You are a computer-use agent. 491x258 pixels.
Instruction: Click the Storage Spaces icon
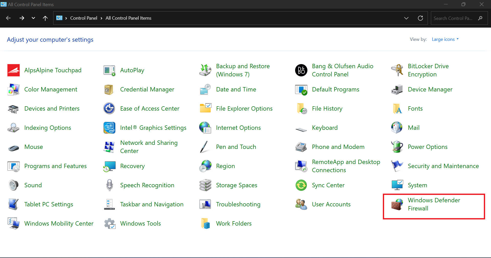[x=205, y=185]
